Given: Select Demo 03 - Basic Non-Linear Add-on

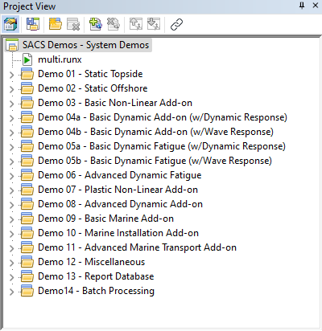Looking at the screenshot, I should [115, 103].
